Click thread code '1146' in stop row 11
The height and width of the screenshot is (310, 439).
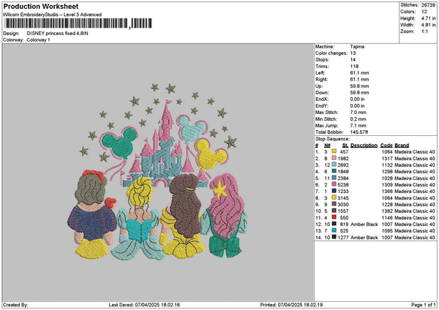[x=387, y=217]
